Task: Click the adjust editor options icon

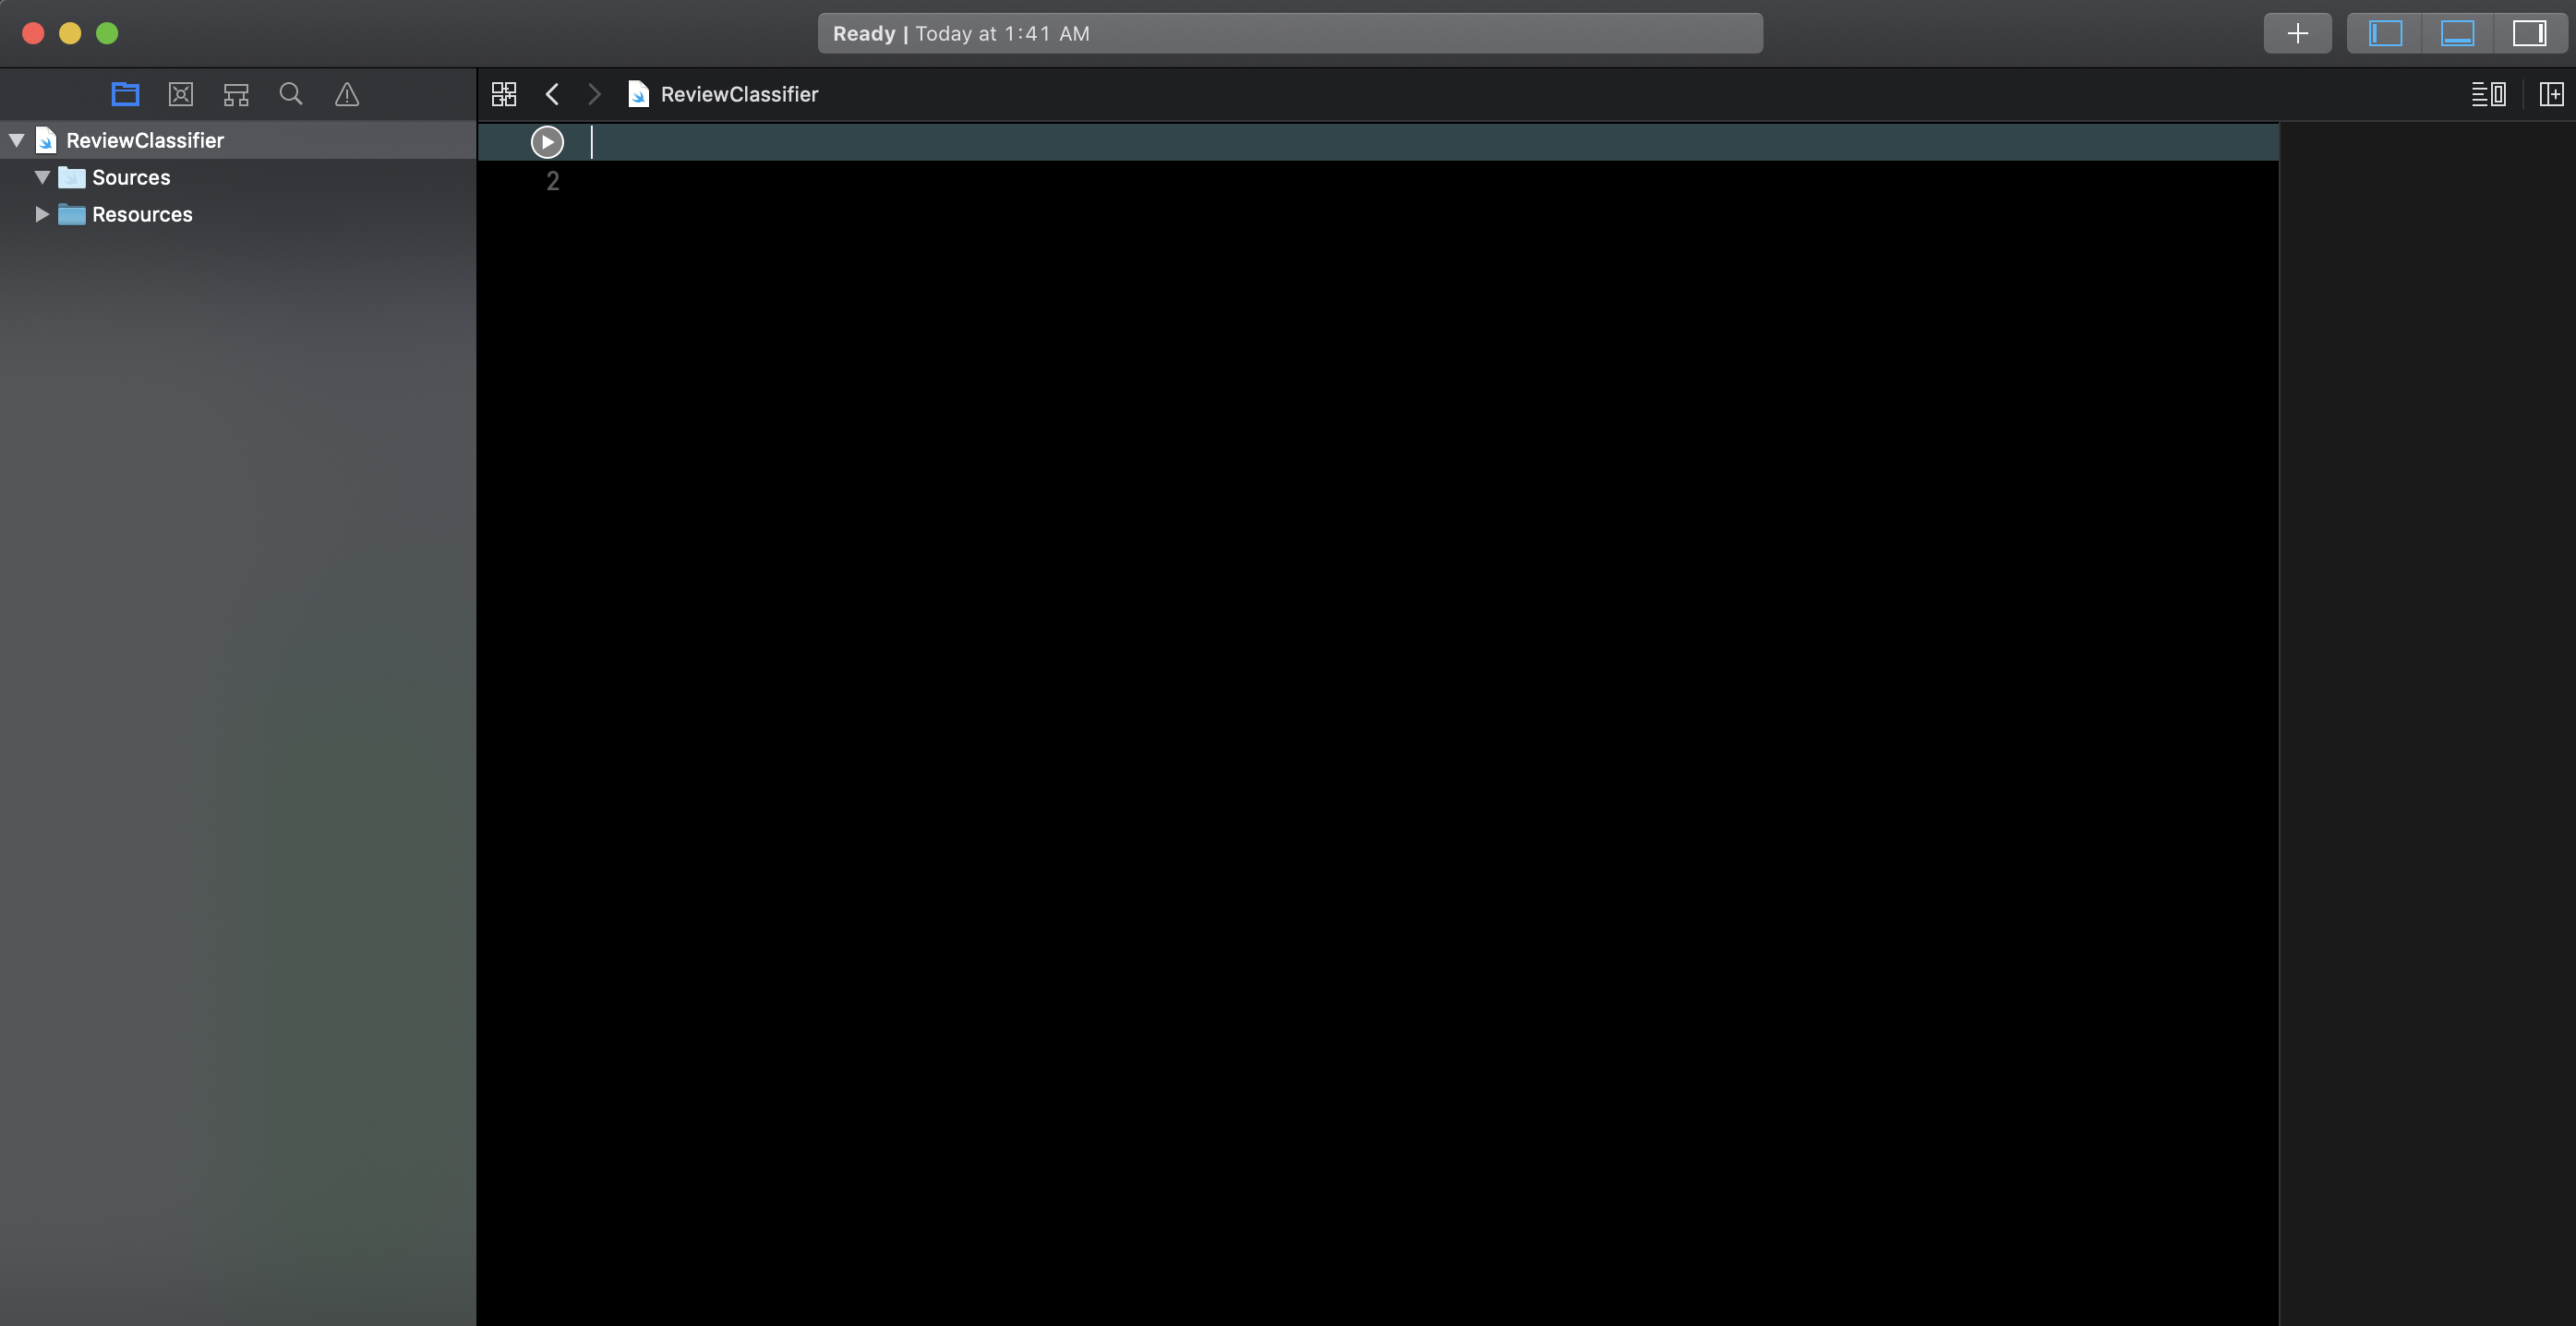Action: pos(2488,94)
